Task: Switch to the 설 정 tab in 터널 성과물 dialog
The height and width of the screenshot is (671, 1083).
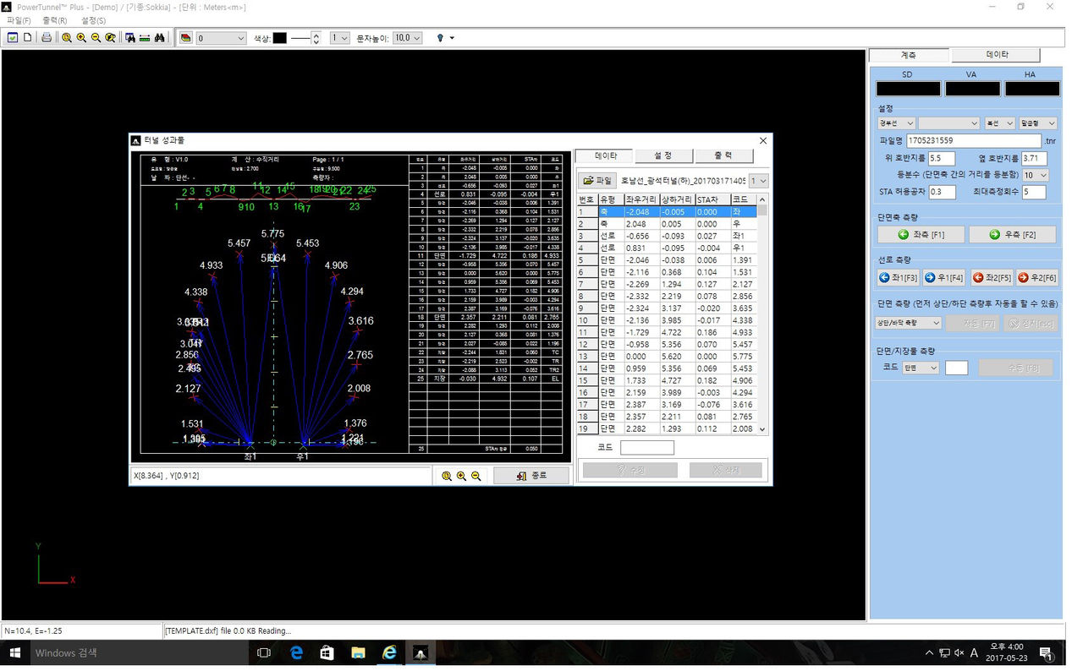Action: [663, 156]
